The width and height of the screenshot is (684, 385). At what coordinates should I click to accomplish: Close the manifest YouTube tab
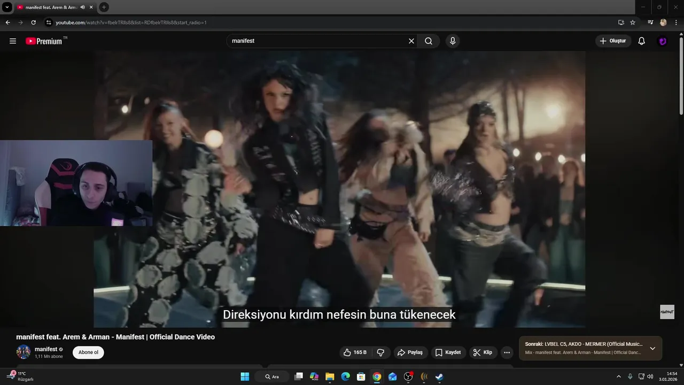tap(91, 7)
